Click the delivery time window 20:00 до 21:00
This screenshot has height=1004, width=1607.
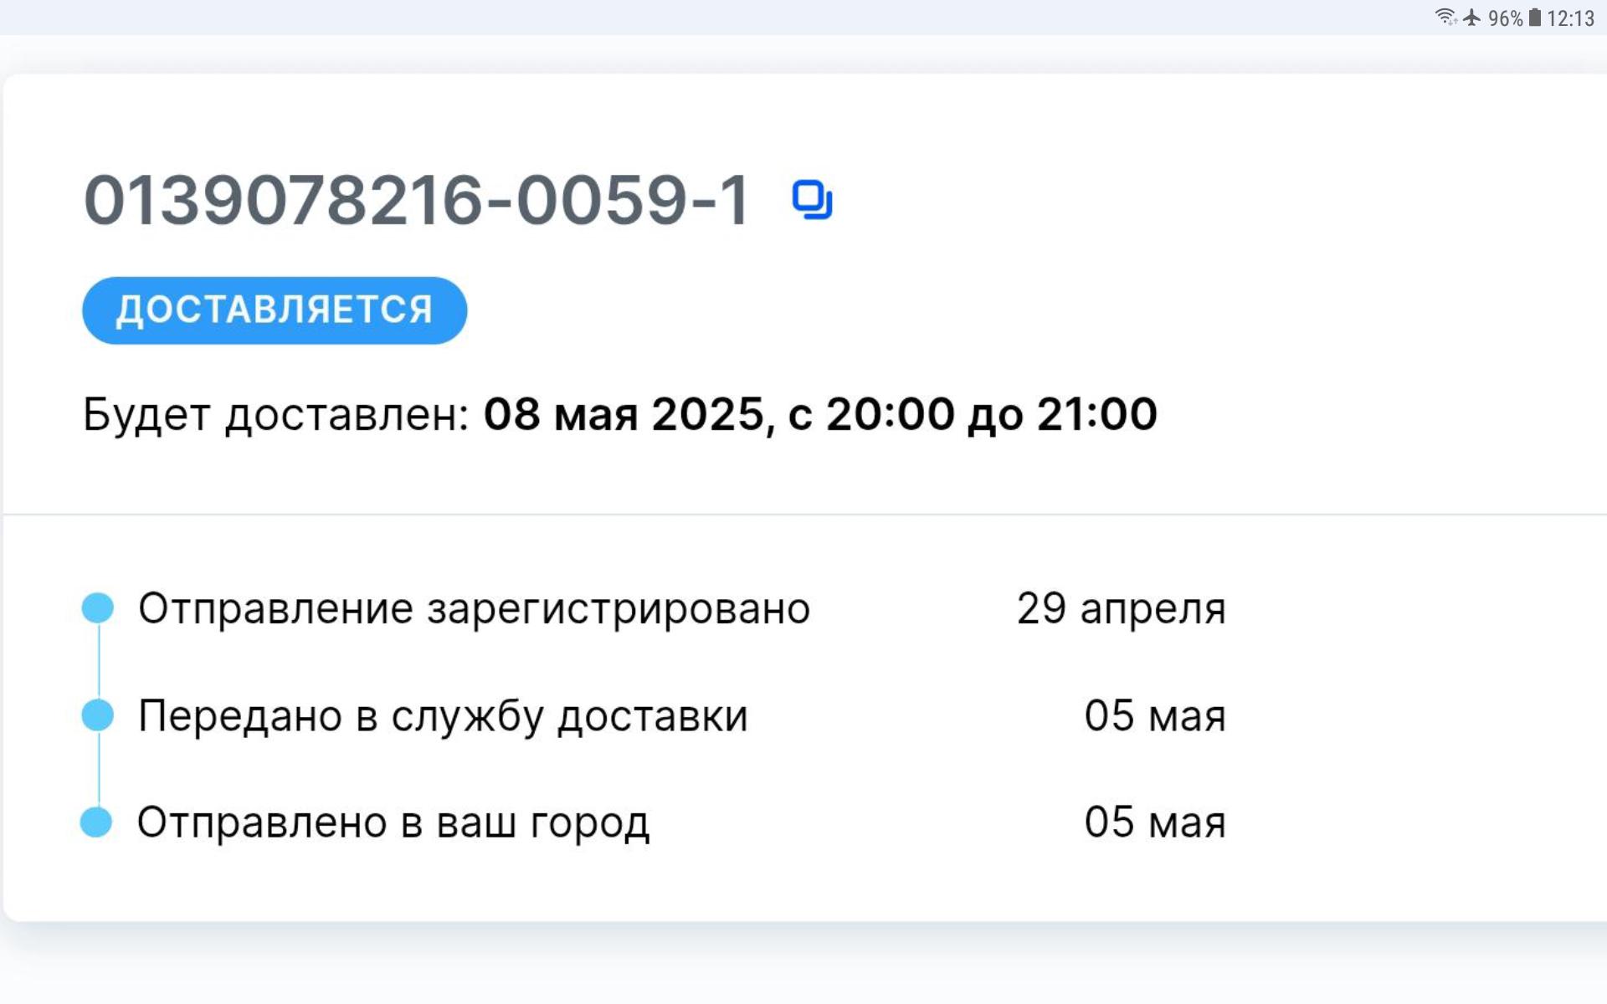[x=991, y=414]
